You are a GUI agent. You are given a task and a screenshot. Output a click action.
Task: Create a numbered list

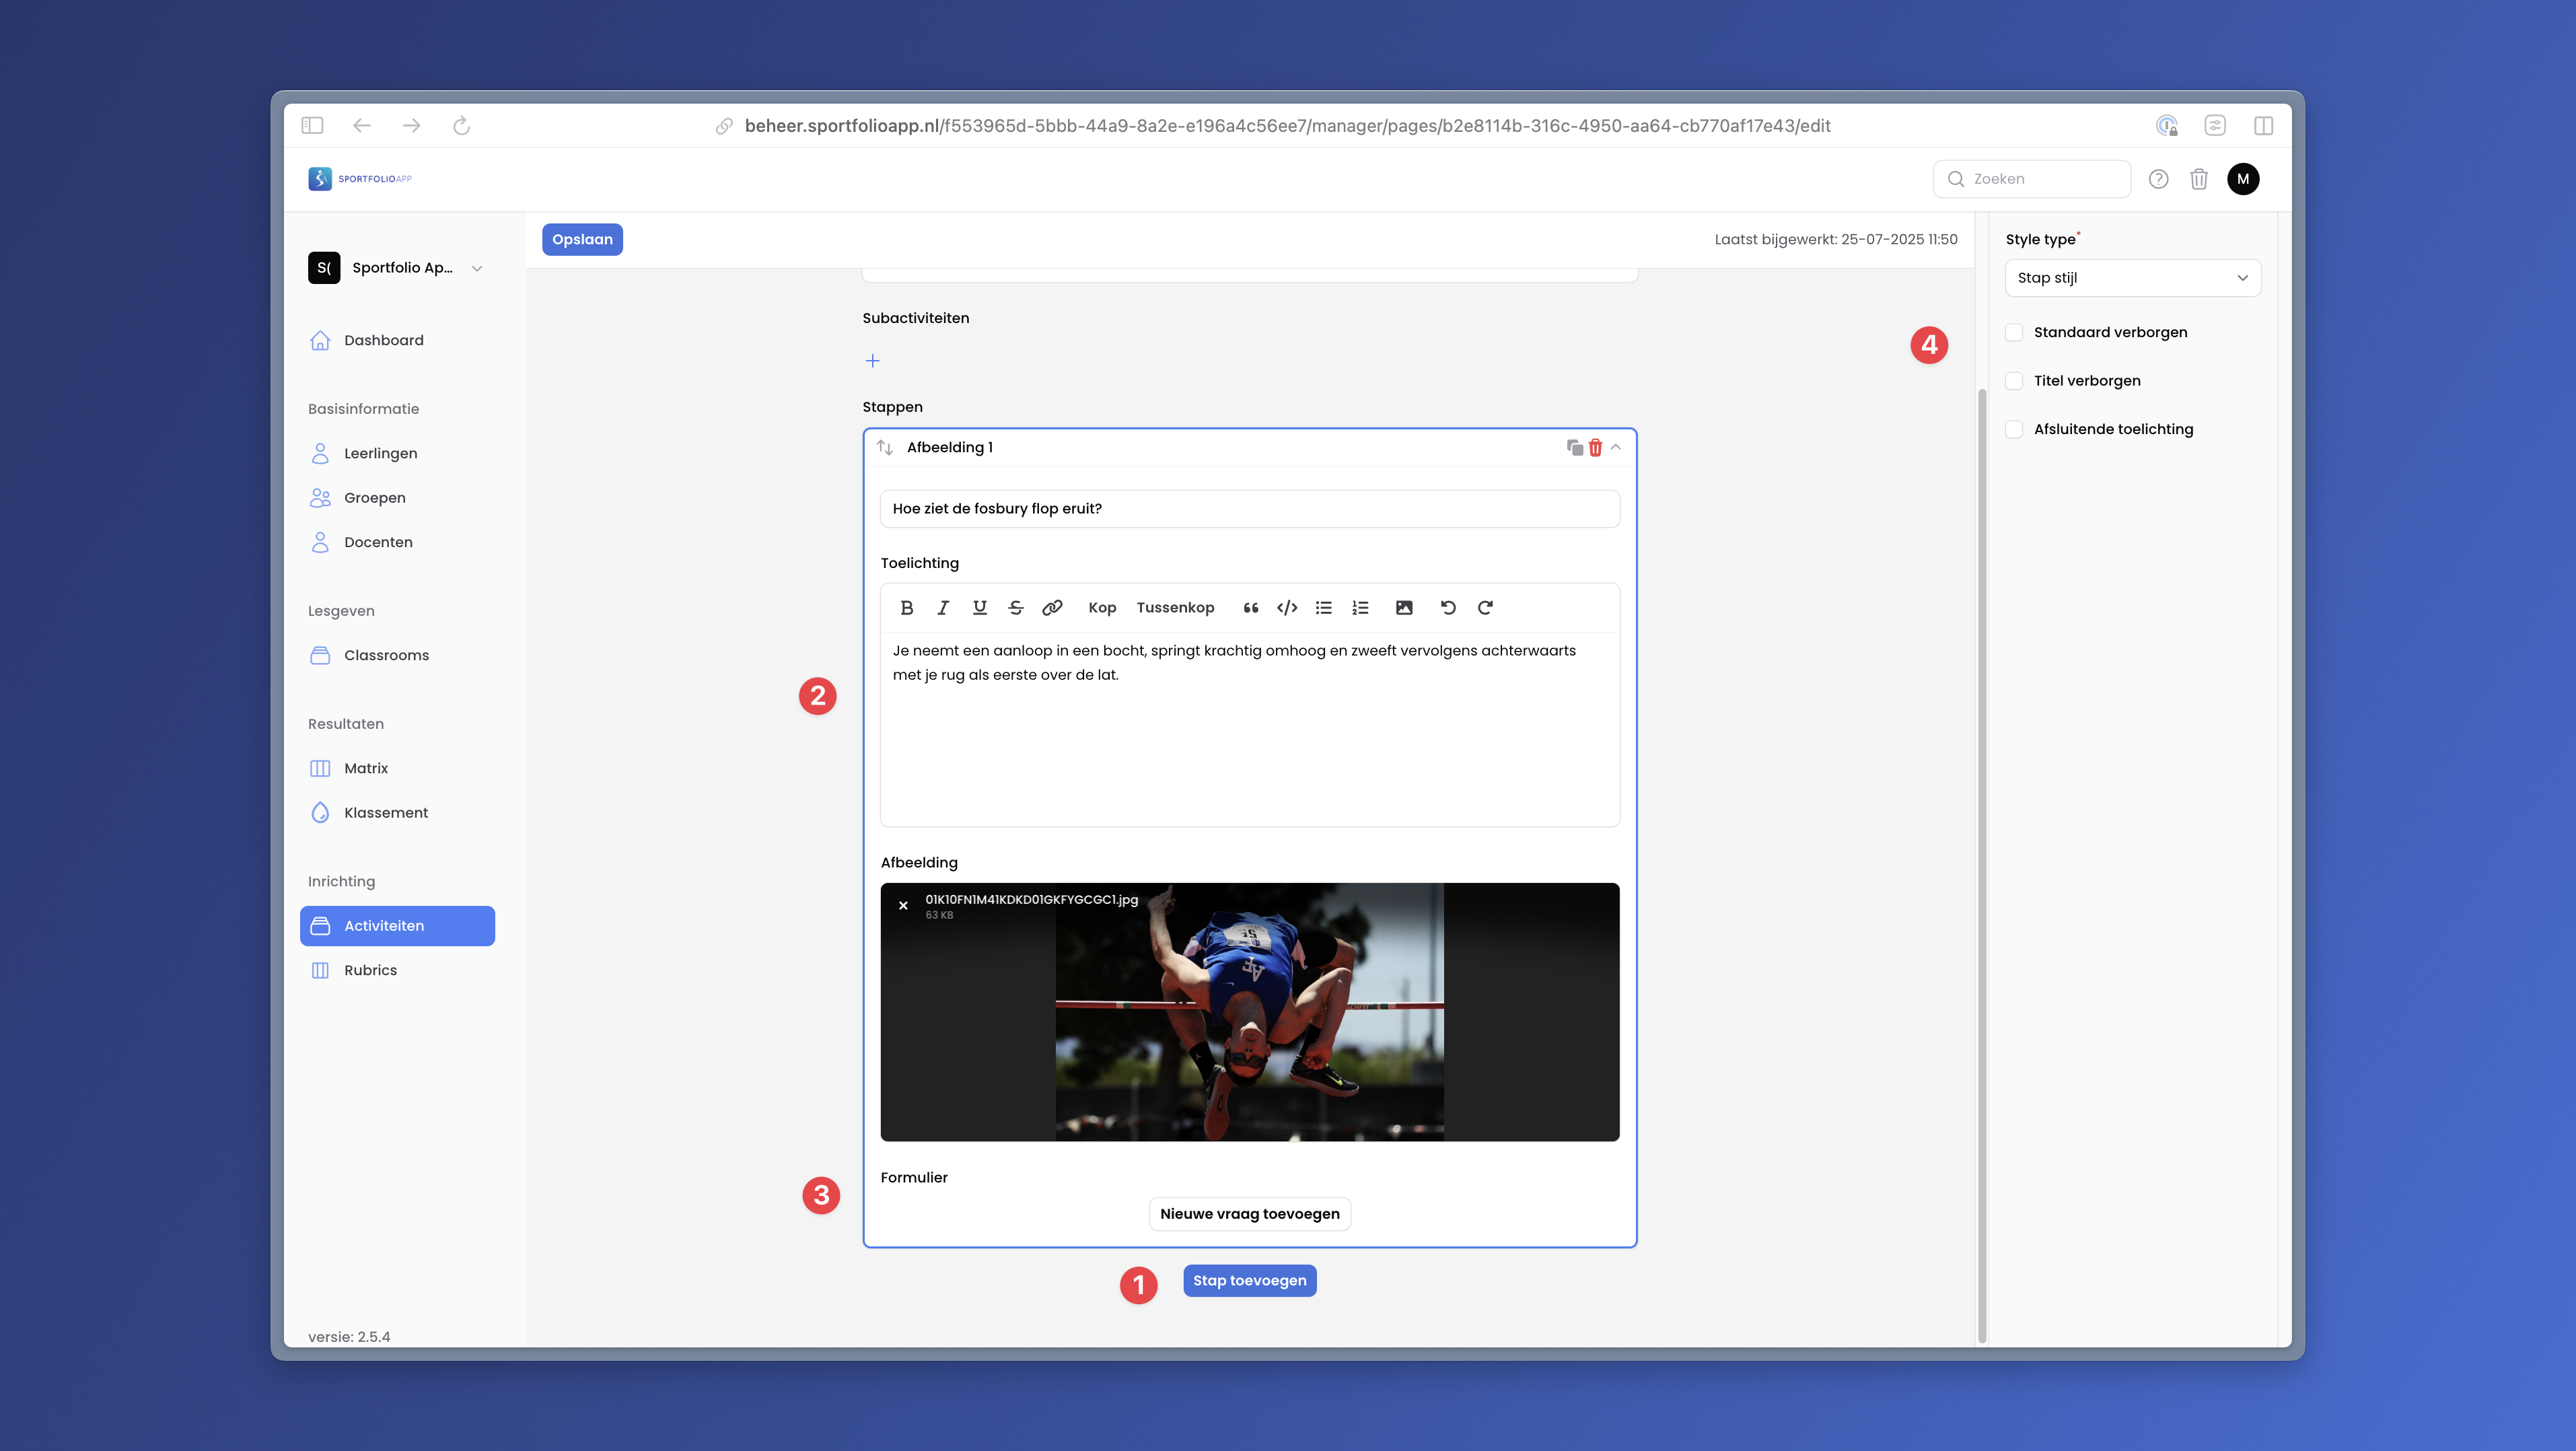point(1360,607)
